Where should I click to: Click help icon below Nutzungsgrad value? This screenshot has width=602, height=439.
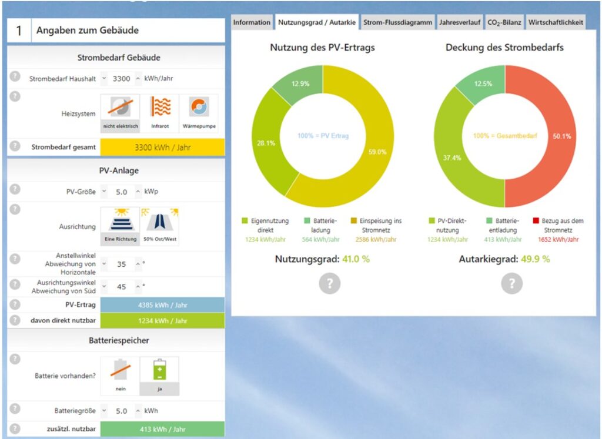click(329, 284)
